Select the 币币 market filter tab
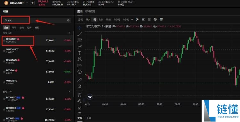The height and width of the screenshot is (122, 240). coord(14,28)
